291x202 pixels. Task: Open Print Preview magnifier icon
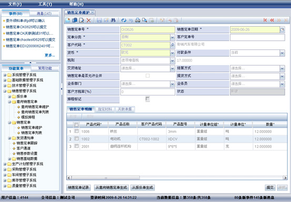(145, 20)
